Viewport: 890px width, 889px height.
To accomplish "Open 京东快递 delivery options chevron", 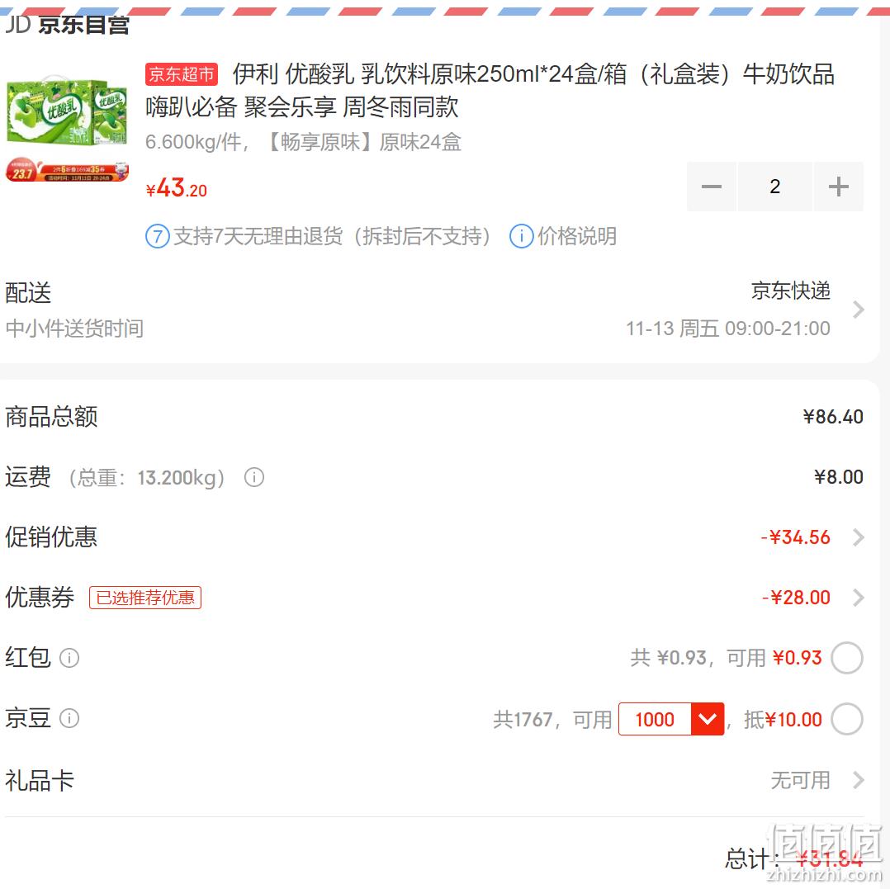I will point(859,310).
